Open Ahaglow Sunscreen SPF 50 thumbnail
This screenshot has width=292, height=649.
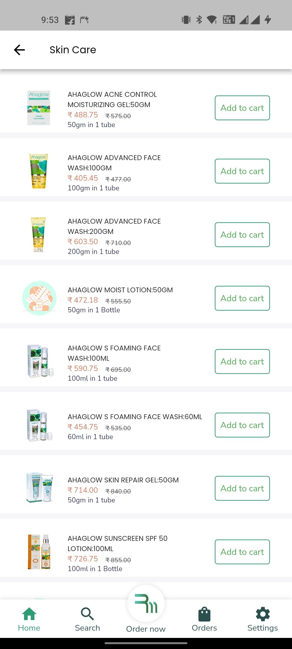click(39, 552)
